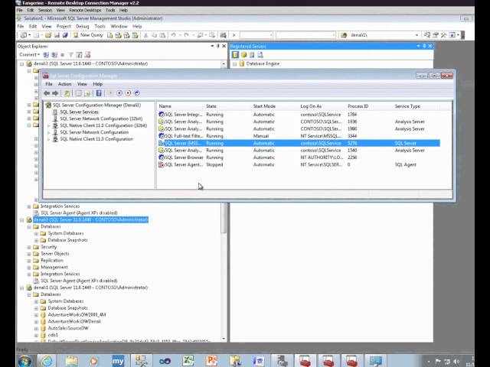Open Help menu in Configuration Manager
The width and height of the screenshot is (490, 367).
(98, 84)
